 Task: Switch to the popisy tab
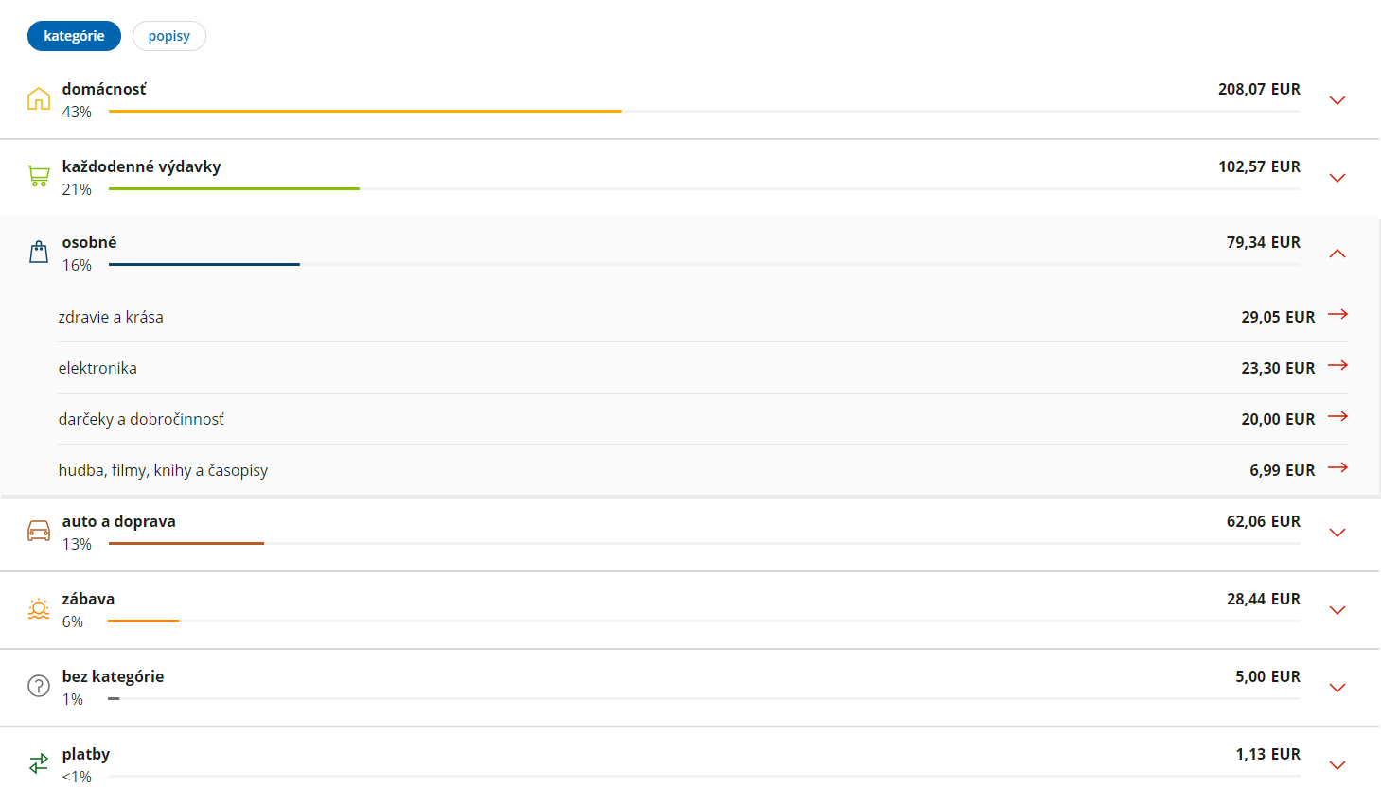169,36
